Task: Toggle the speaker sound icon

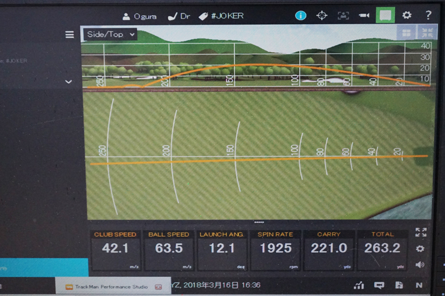Action: coord(420,265)
